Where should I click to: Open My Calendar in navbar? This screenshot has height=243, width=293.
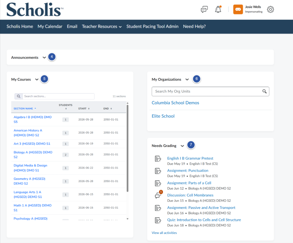tap(50, 27)
